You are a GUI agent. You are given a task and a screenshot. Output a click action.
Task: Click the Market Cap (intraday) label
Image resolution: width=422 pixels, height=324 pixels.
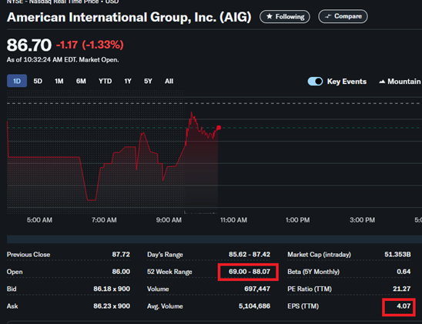click(319, 255)
